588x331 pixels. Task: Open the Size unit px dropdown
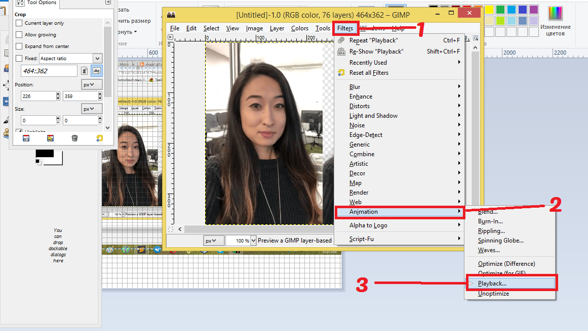[x=92, y=109]
